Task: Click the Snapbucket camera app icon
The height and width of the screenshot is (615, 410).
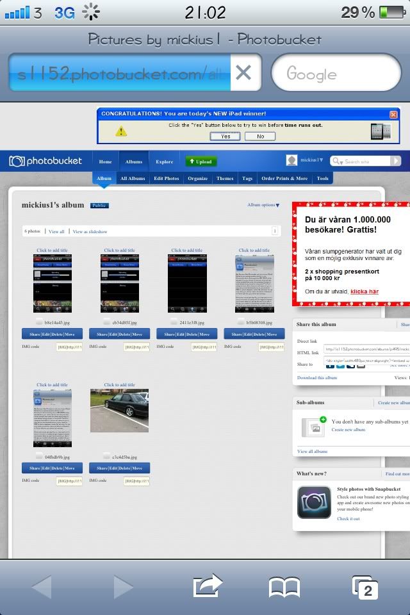Action: (314, 502)
